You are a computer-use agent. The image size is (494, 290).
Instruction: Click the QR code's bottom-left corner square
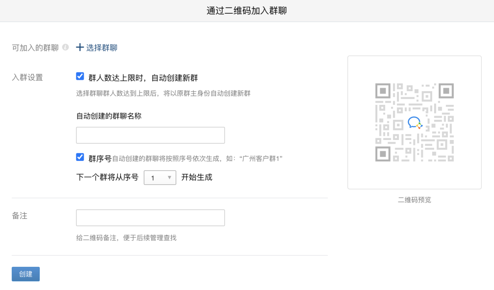383,154
